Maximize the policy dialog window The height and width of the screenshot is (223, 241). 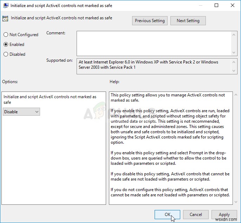pyautogui.click(x=216, y=5)
